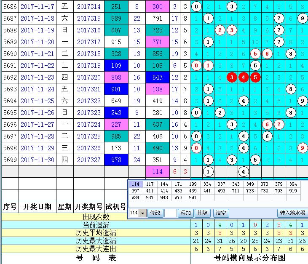Click the blue 978 test number cell
The width and height of the screenshot is (308, 264).
[x=116, y=160]
